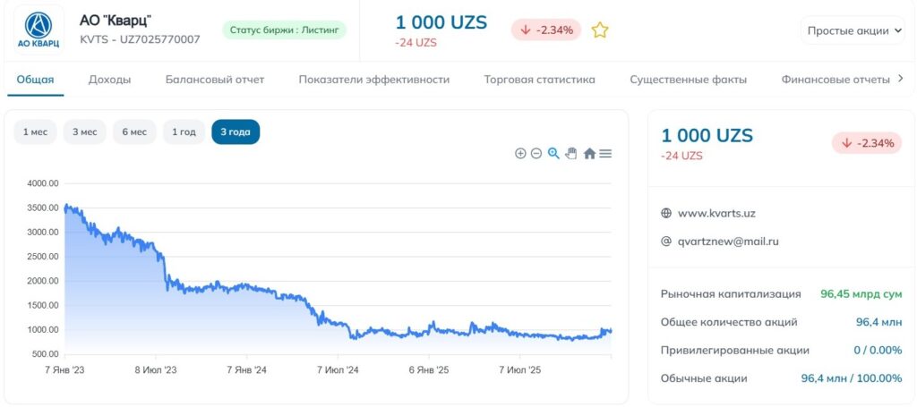
Task: Open the www.kvarts.uz website link
Action: pyautogui.click(x=716, y=214)
